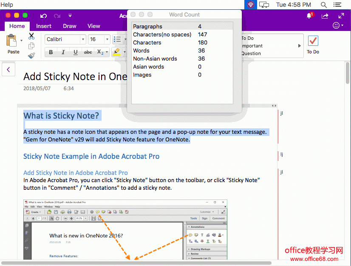Viewport: 351px width, 266px height.
Task: Click the font size field showing 16
Action: [96, 39]
